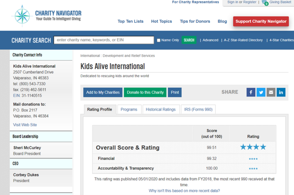Open Tips for Donors menu
The image size is (294, 195).
pyautogui.click(x=195, y=21)
